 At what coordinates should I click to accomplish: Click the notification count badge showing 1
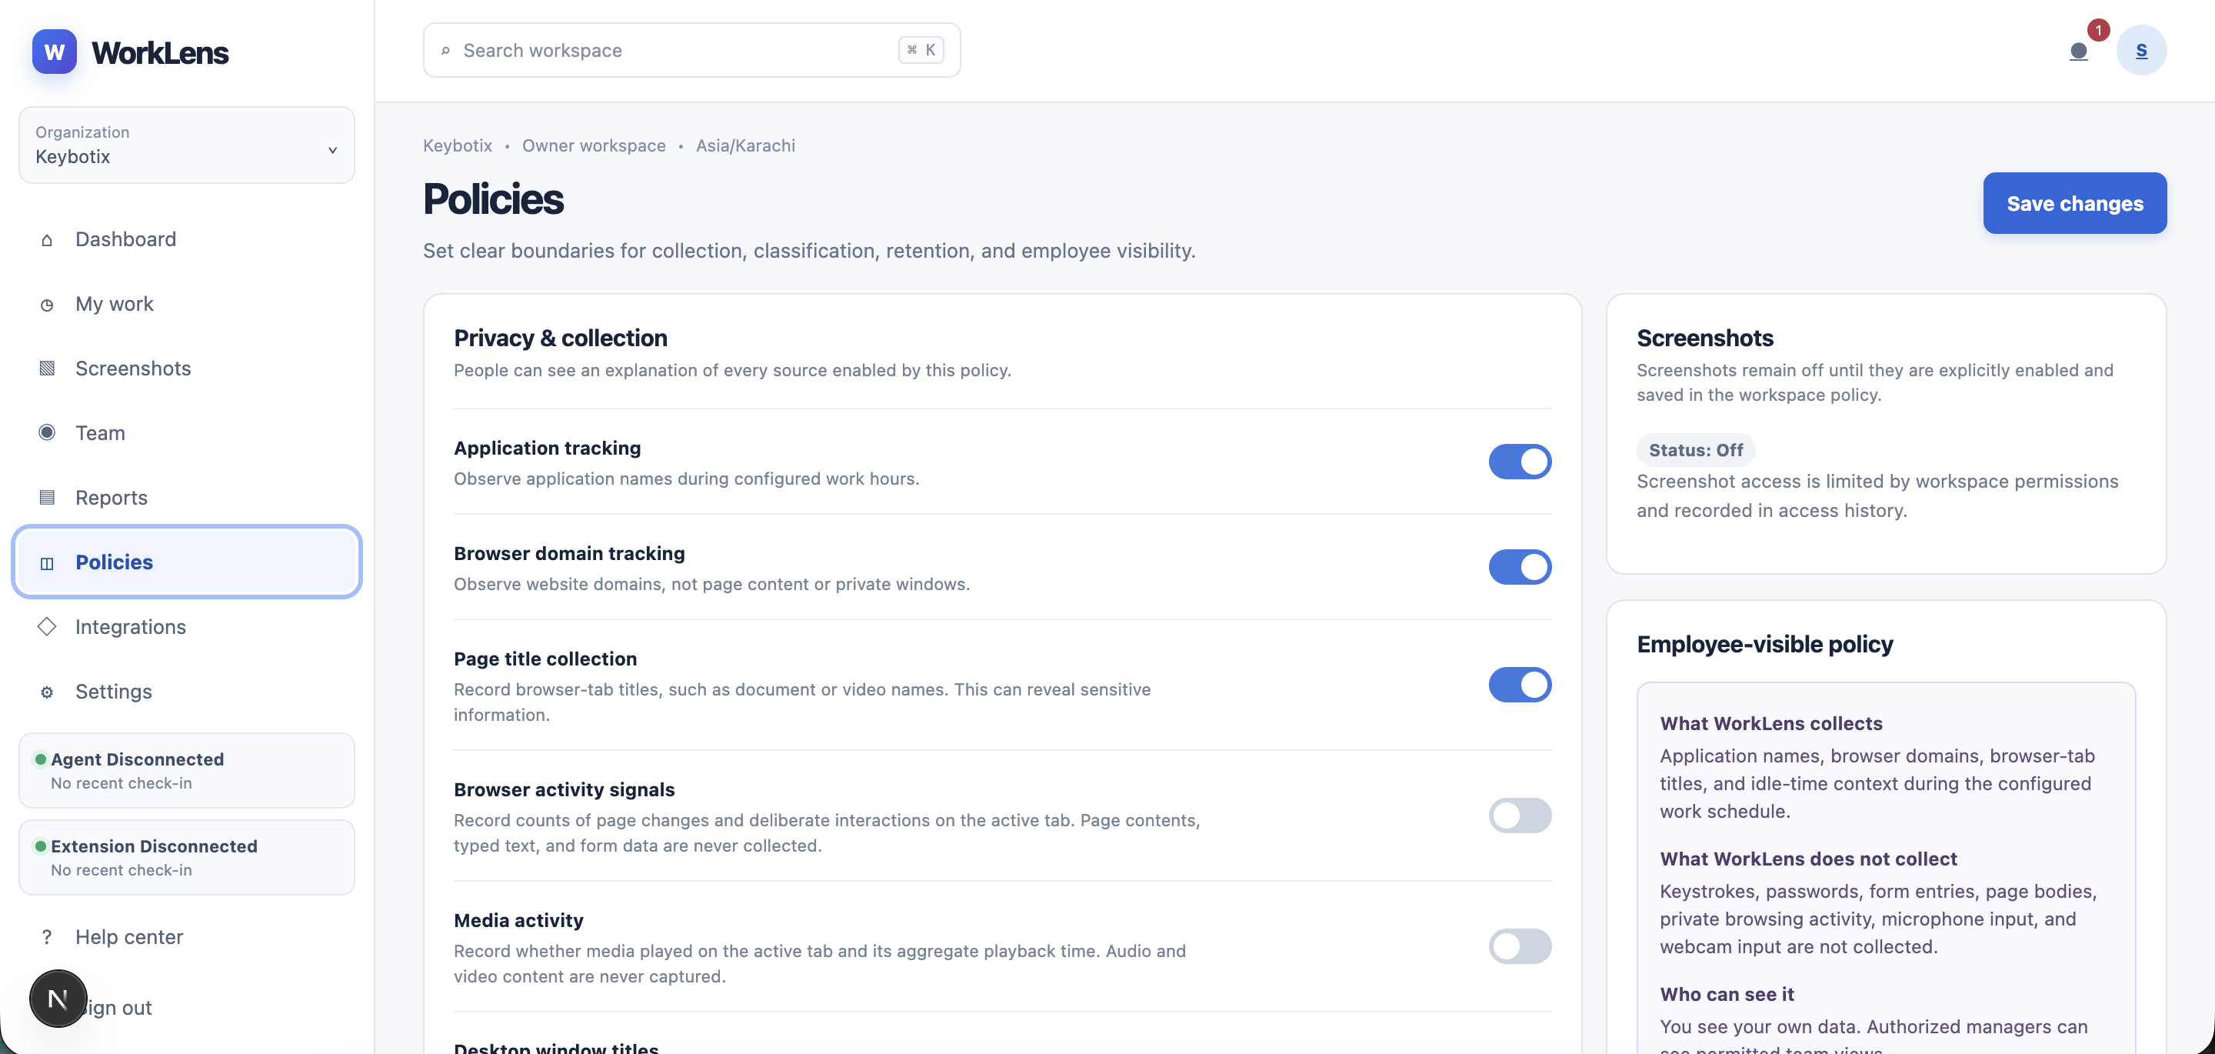[x=2098, y=30]
